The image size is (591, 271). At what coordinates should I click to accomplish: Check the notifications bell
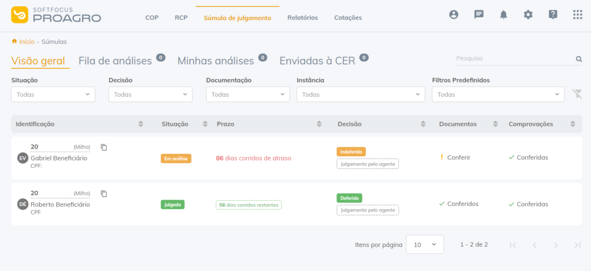(503, 14)
